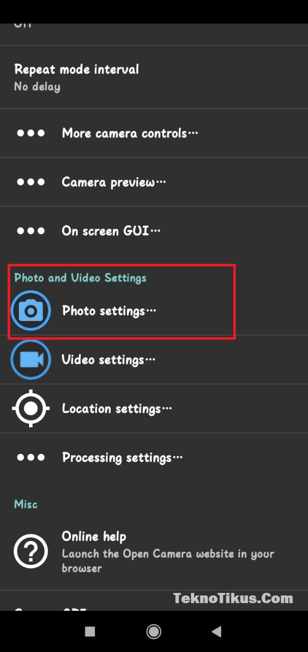Tap the three dots beside On screen GUI
308x652 pixels.
[30, 231]
